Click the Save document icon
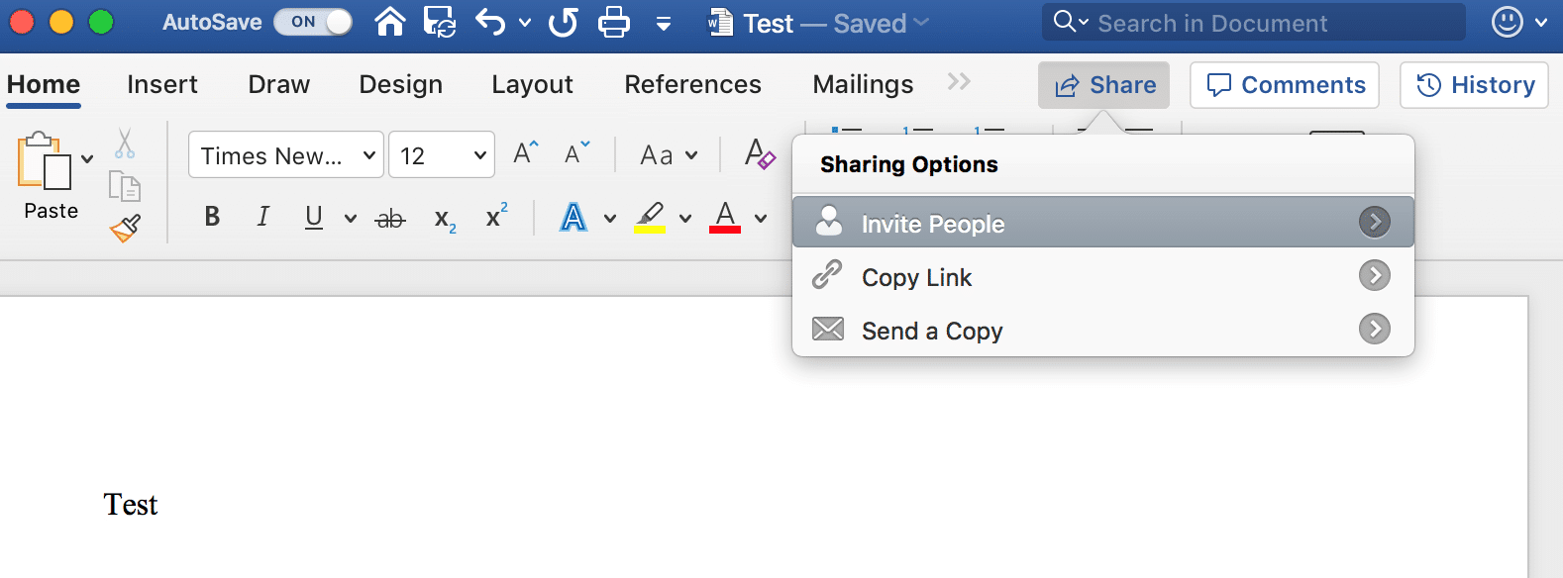1563x578 pixels. coord(440,22)
